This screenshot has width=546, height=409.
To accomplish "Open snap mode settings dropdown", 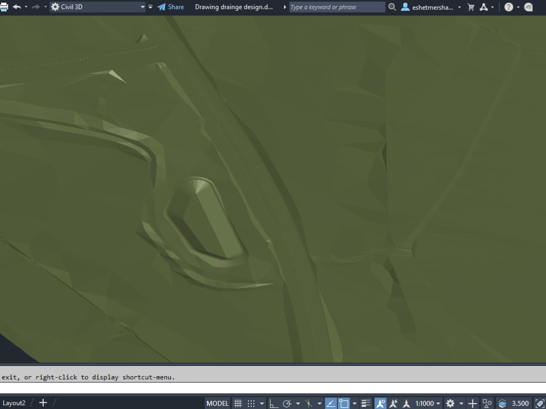I will [262, 404].
